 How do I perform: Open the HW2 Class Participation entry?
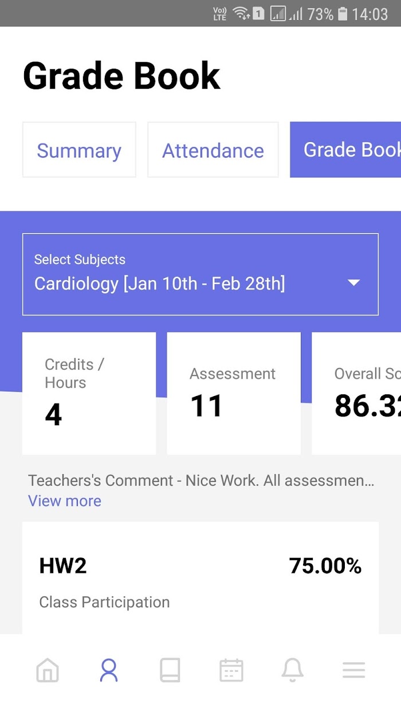point(200,578)
